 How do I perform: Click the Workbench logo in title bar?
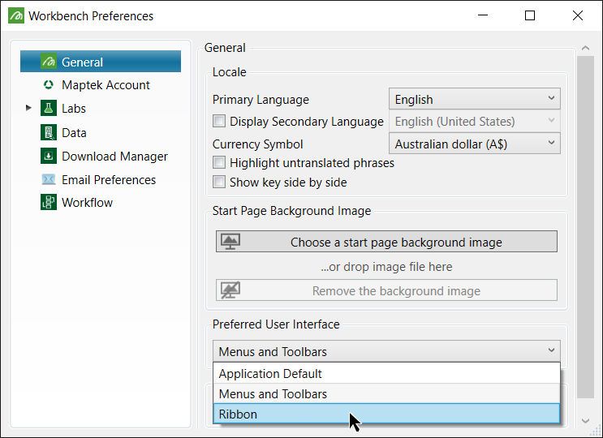[x=15, y=15]
